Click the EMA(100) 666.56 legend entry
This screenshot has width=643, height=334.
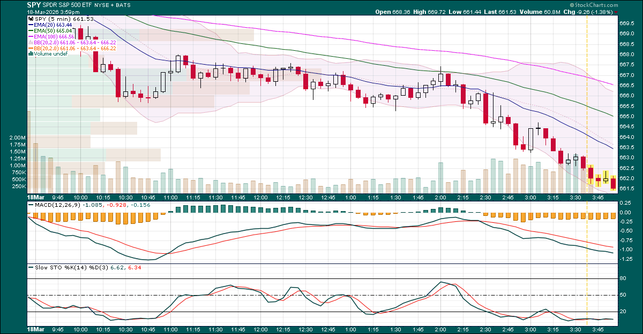55,37
